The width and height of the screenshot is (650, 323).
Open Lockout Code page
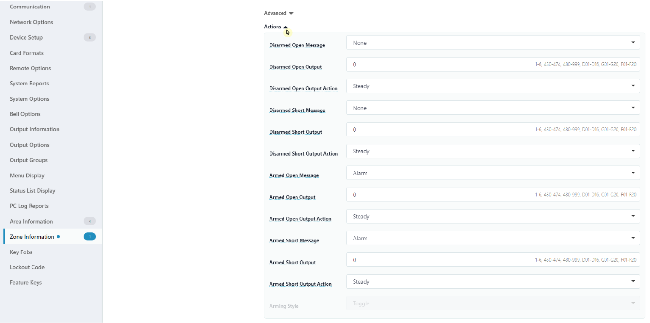coord(27,268)
